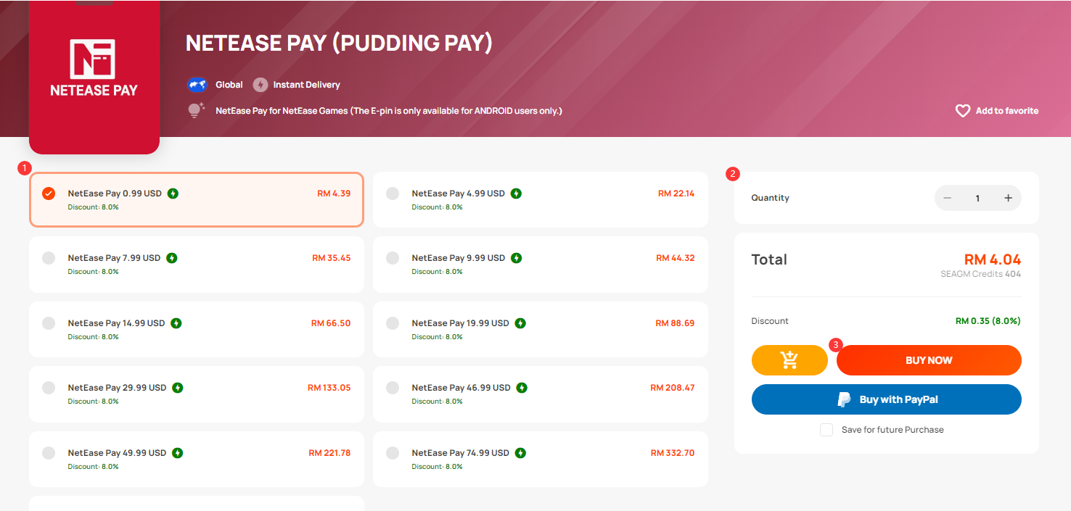Select NetEase Pay 19.99 USD radio button
The image size is (1071, 511).
tap(393, 323)
